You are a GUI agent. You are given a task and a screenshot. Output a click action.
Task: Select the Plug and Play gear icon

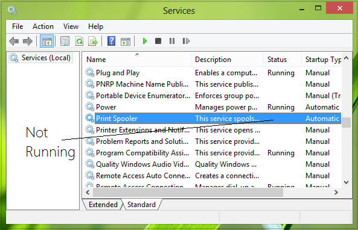90,72
